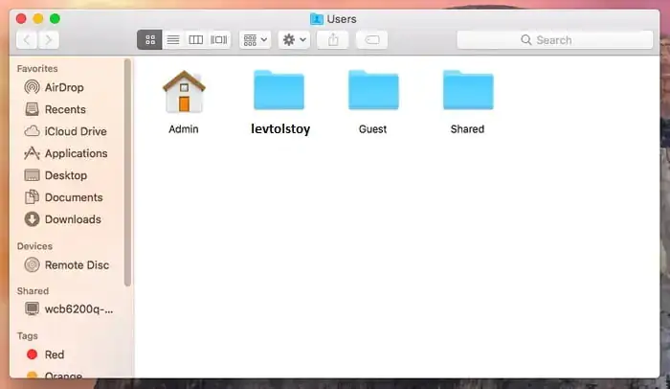The image size is (670, 389).
Task: Click the levtolstoy folder name label
Action: (x=280, y=128)
